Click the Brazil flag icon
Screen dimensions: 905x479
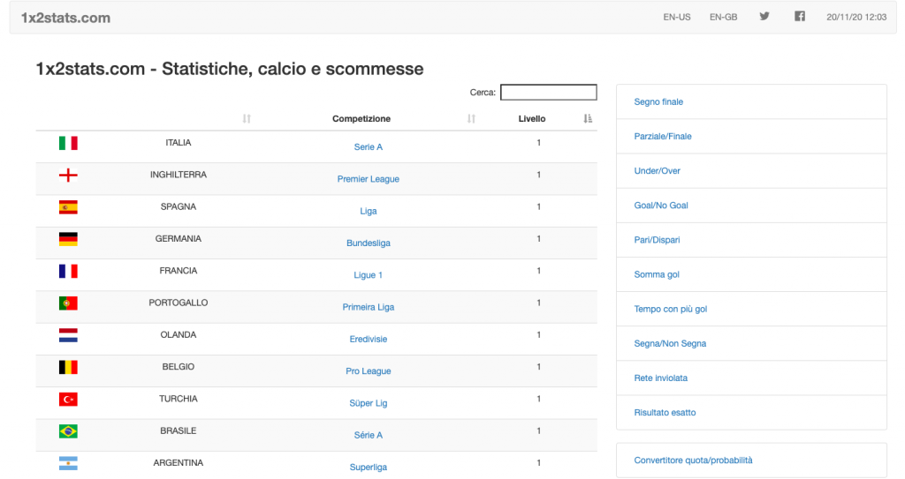tap(68, 431)
